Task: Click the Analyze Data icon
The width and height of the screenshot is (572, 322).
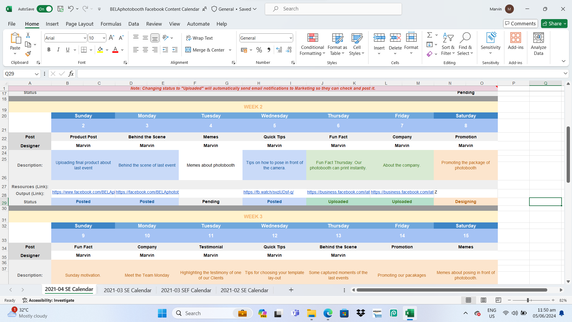Action: pos(538,38)
